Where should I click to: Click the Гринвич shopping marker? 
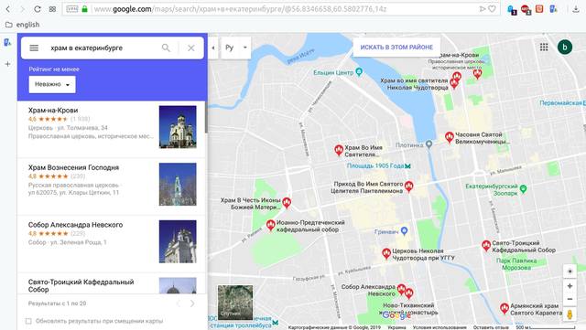404,231
